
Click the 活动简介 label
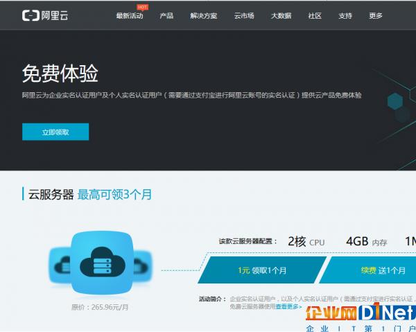tap(213, 299)
